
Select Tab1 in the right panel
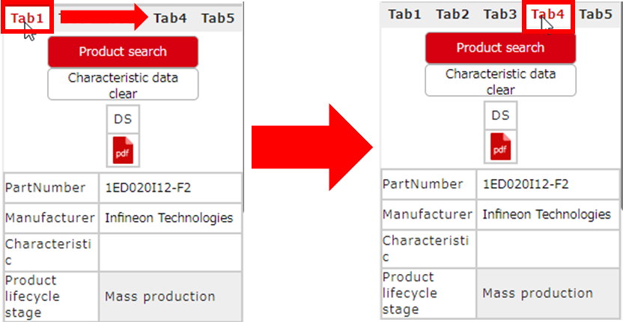pyautogui.click(x=404, y=14)
